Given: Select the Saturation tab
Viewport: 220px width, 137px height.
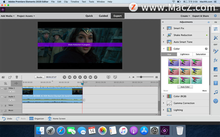Looking at the screenshot, I should [x=201, y=54].
